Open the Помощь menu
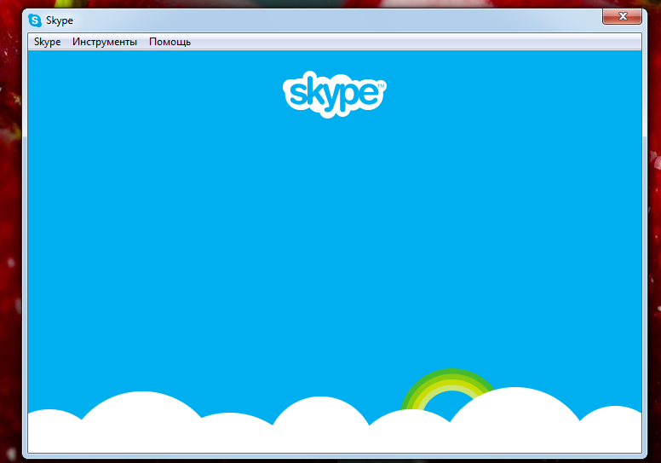Image resolution: width=661 pixels, height=463 pixels. coord(170,42)
